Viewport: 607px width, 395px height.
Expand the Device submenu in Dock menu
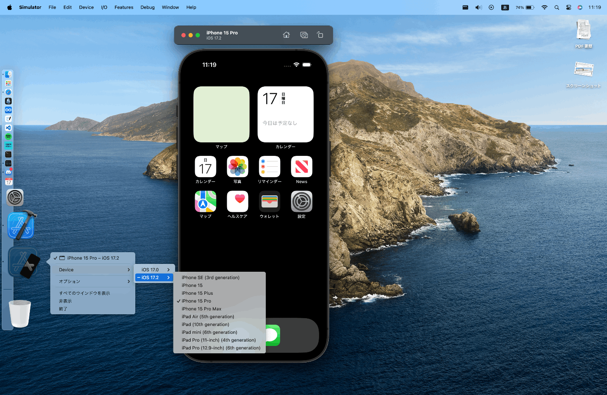[93, 270]
